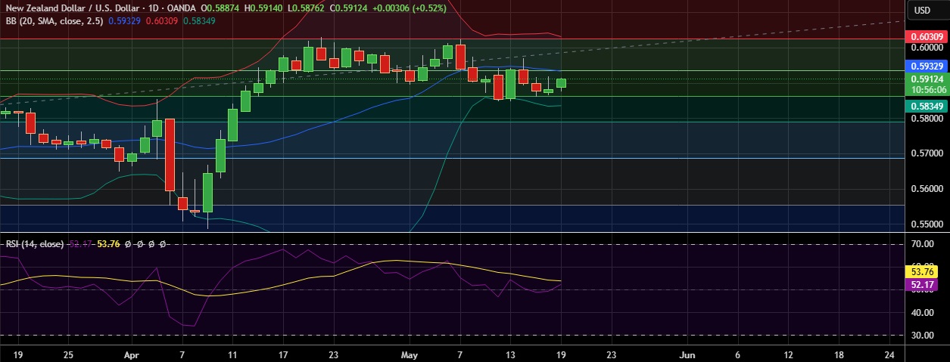Click the teal lower band price label 0.58349

click(x=927, y=107)
